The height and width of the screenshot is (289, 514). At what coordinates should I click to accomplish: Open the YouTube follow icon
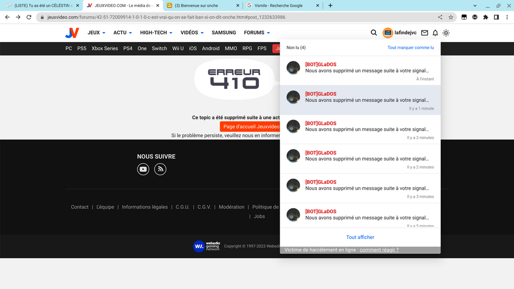[144, 169]
